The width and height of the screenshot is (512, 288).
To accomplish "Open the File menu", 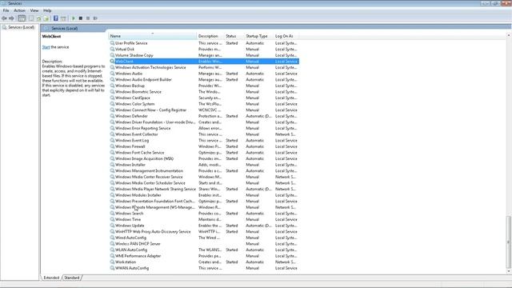I will tap(6, 10).
